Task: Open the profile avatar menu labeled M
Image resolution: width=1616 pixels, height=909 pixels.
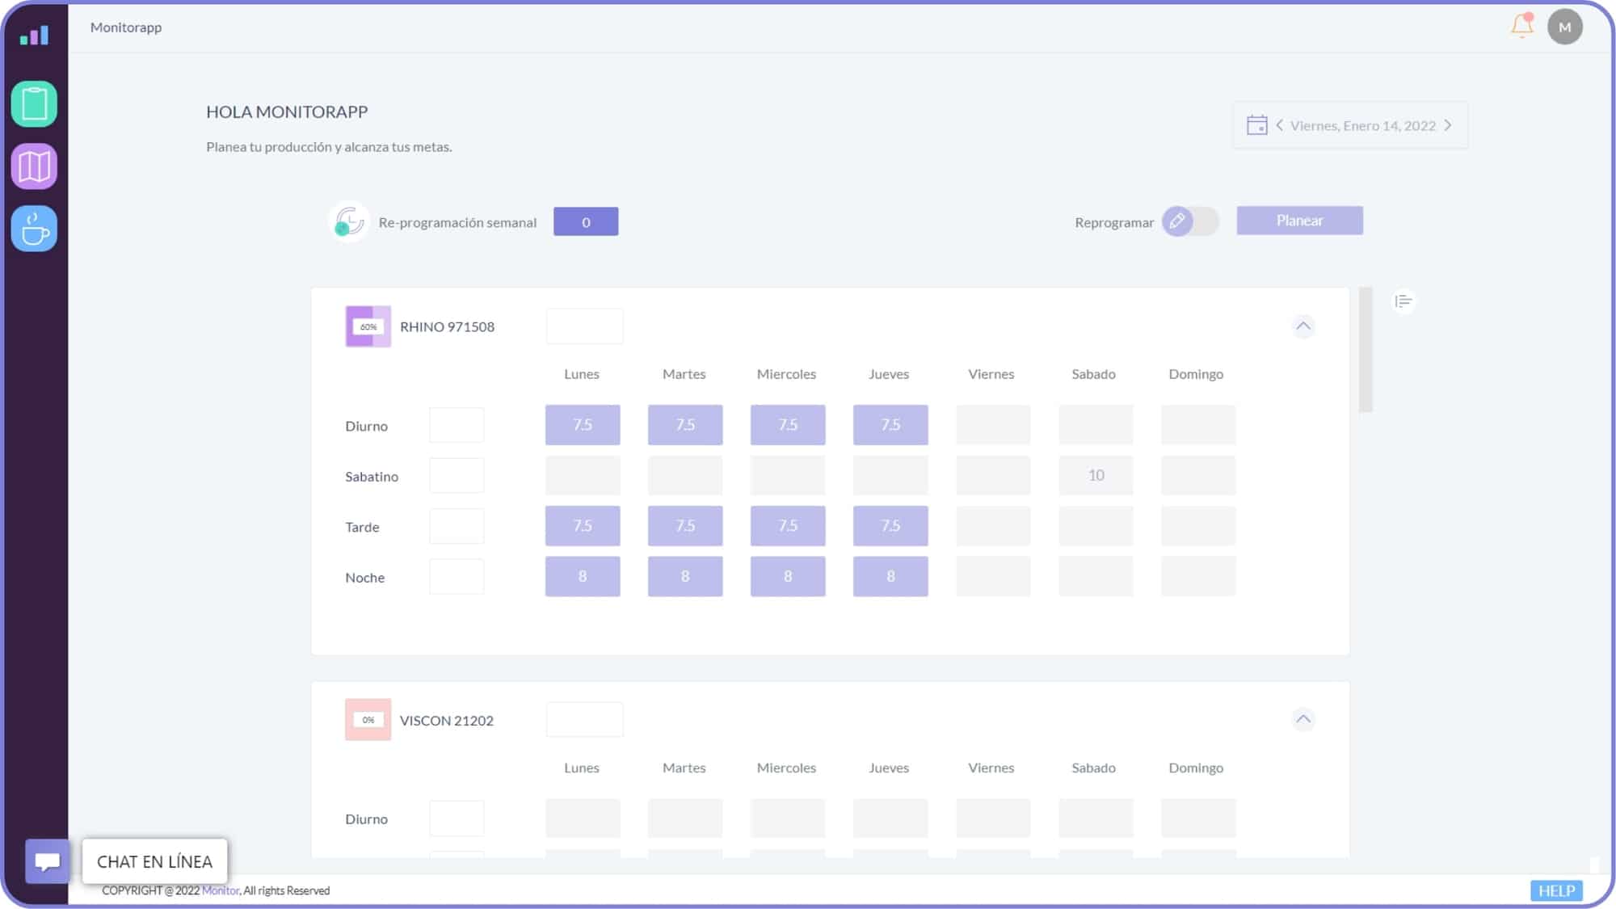Action: (1565, 27)
